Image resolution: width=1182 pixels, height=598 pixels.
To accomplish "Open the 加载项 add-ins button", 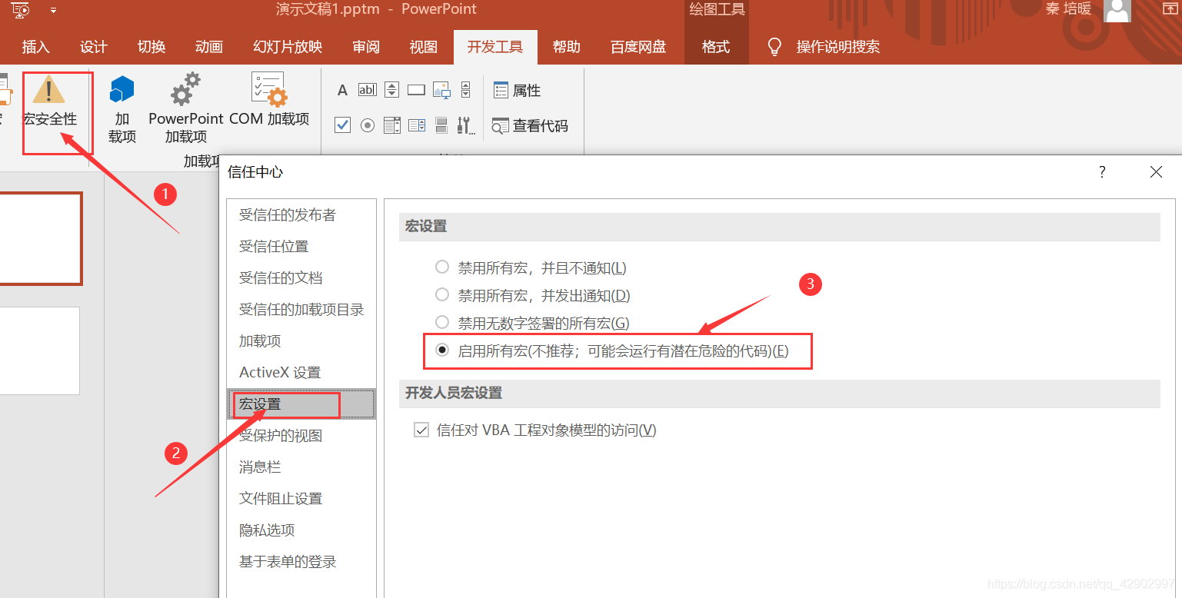I will coord(122,109).
